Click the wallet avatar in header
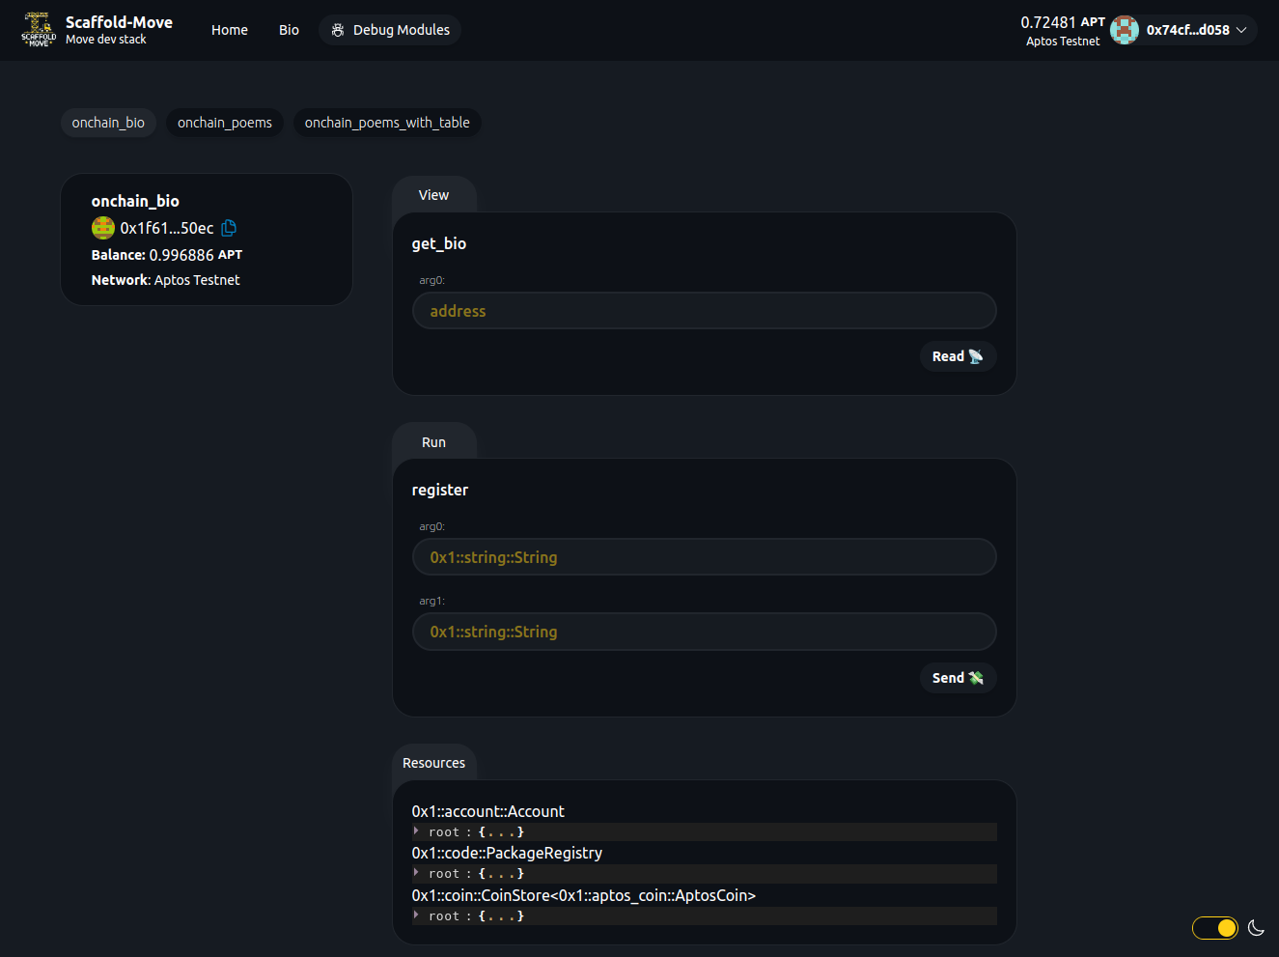The image size is (1279, 957). [1124, 30]
